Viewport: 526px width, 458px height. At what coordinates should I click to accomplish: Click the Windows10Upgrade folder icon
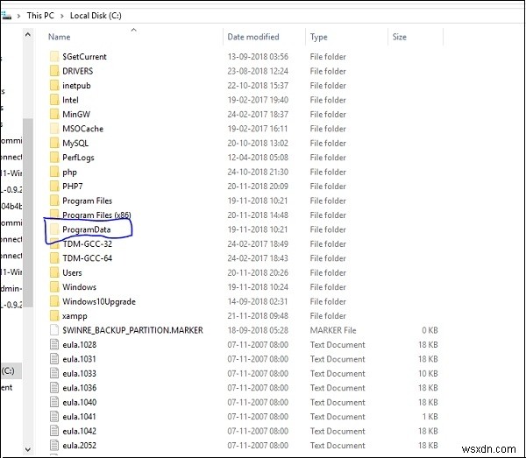click(54, 301)
